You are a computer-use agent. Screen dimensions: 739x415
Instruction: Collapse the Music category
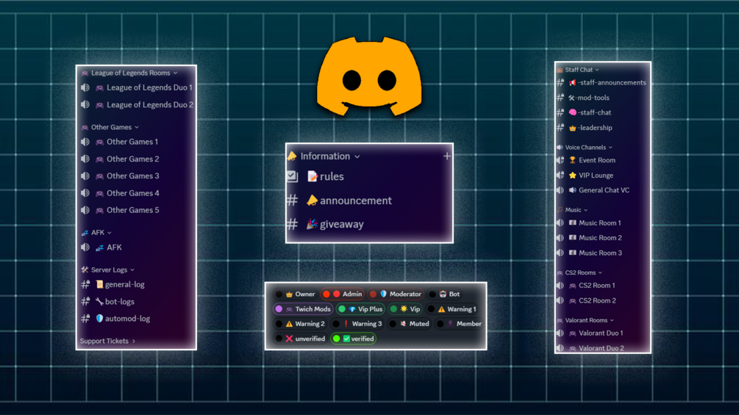(x=572, y=210)
